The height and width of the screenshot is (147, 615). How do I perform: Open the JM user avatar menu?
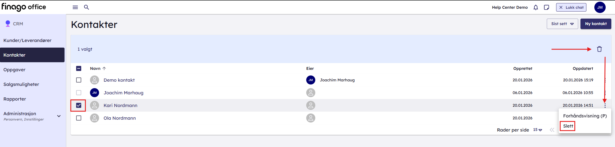click(600, 7)
